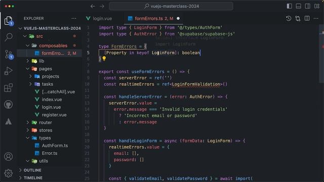Toggle the bottom panel layout icon

(x=298, y=6)
